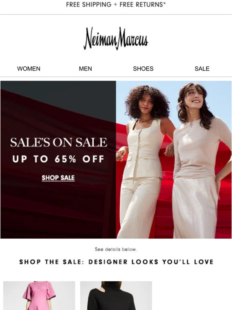The height and width of the screenshot is (310, 232).
Task: Click the cream button-front vest
Action: (x=146, y=148)
